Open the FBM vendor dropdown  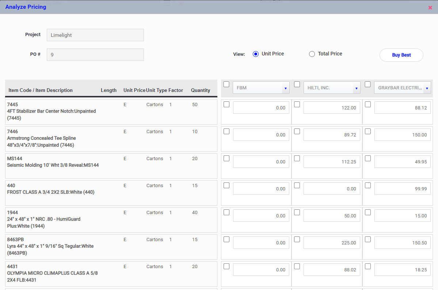coord(261,88)
